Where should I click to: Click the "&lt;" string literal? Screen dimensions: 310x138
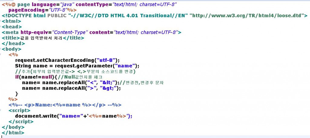pos(108,83)
